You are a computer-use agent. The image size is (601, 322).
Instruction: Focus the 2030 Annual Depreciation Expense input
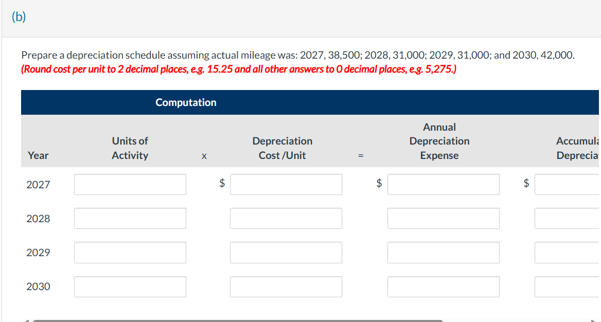pyautogui.click(x=444, y=287)
